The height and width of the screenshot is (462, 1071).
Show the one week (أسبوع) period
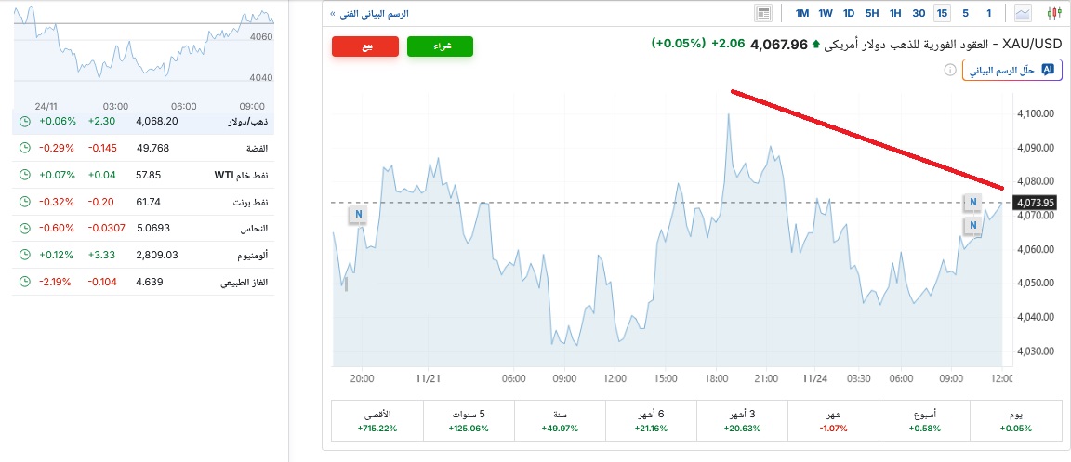[923, 421]
